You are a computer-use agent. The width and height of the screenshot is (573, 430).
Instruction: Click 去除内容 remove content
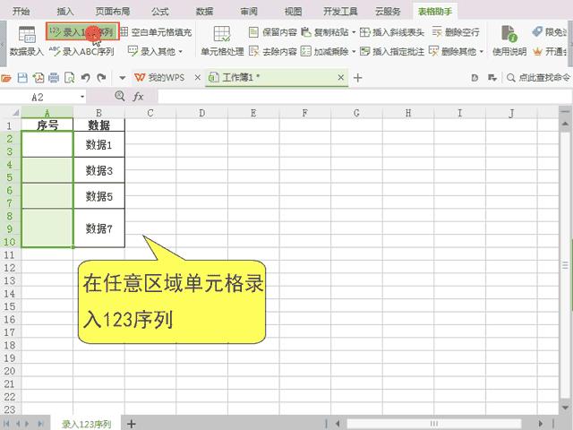272,52
